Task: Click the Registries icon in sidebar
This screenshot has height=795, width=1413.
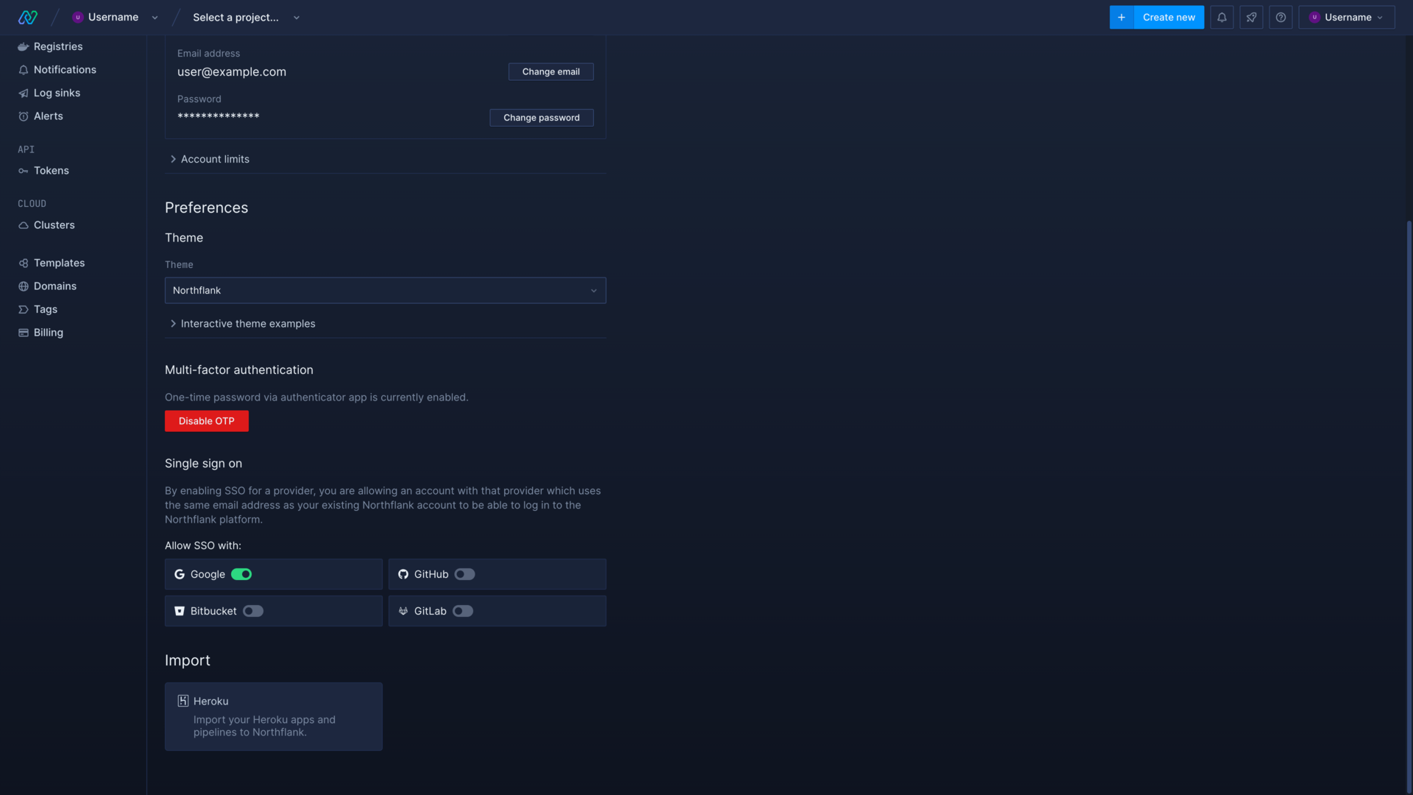Action: (x=24, y=46)
